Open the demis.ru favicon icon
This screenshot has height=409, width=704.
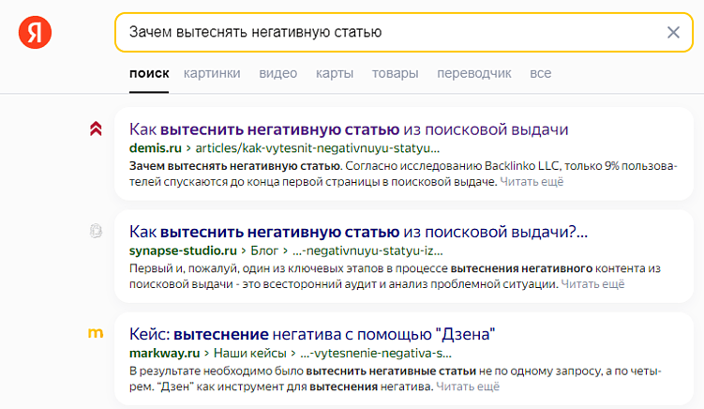(96, 129)
